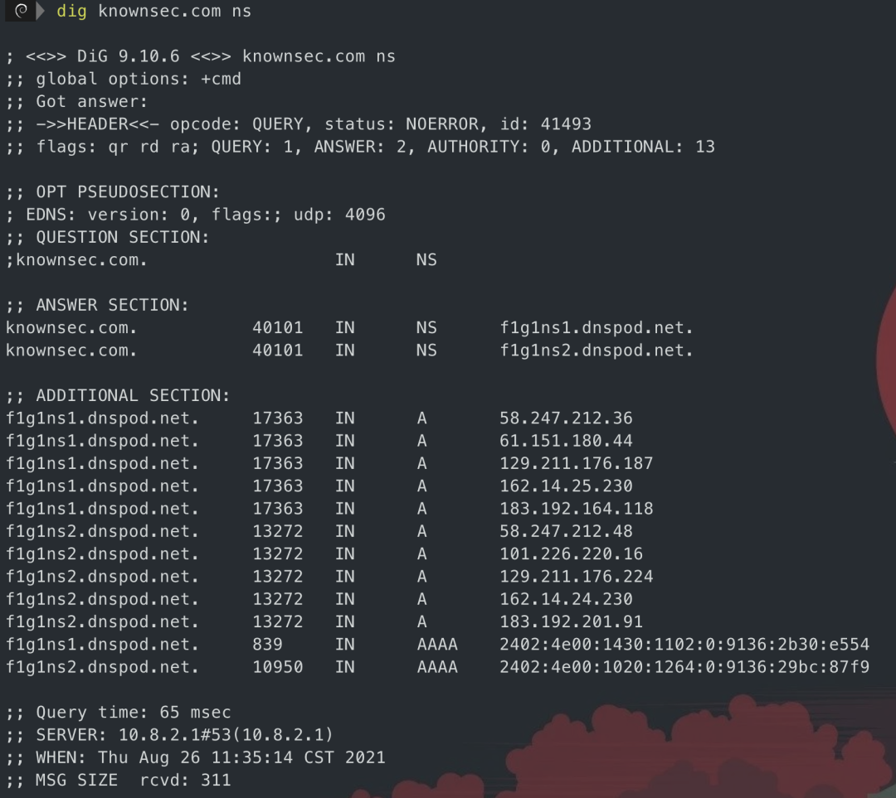Viewport: 896px width, 798px height.
Task: Click IP address 101.226.220.16
Action: [571, 554]
